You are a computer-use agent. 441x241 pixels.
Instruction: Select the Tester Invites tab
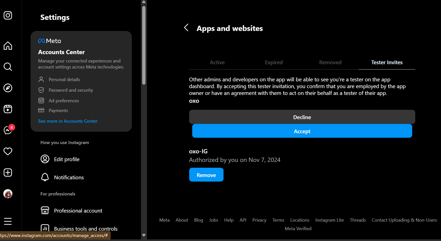pos(387,62)
